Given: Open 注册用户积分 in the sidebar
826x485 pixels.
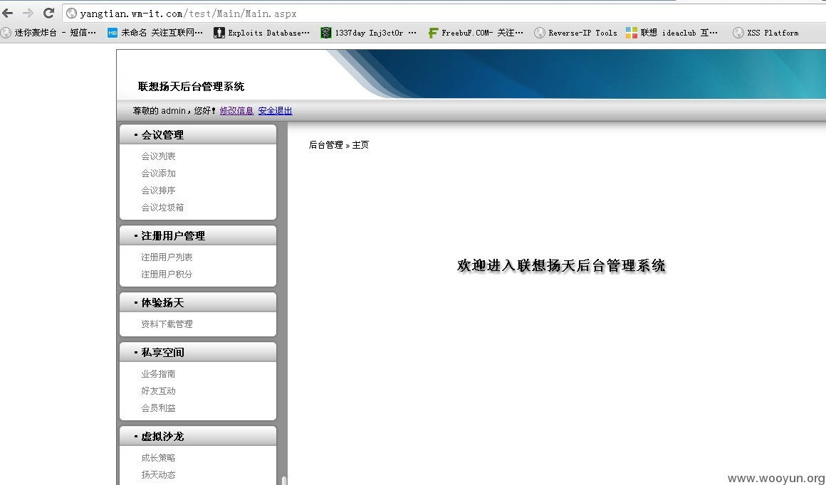Looking at the screenshot, I should point(167,274).
